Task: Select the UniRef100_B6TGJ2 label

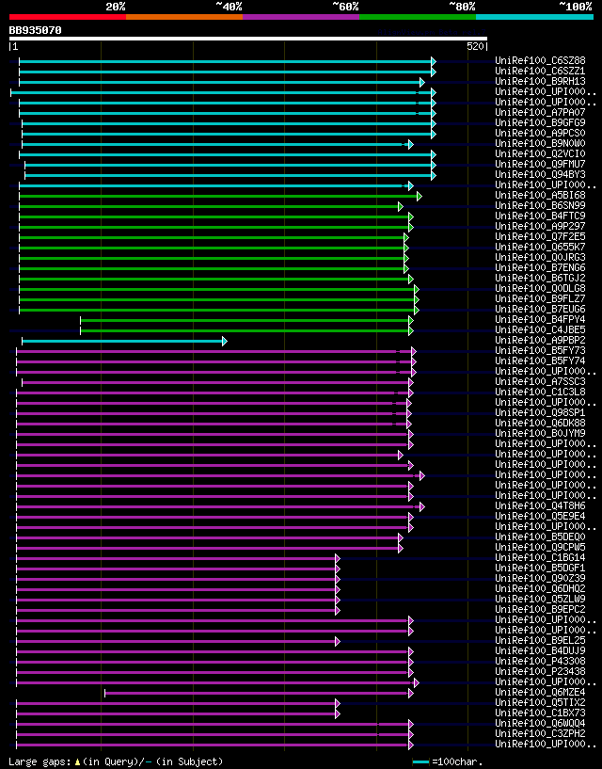Action: 540,278
